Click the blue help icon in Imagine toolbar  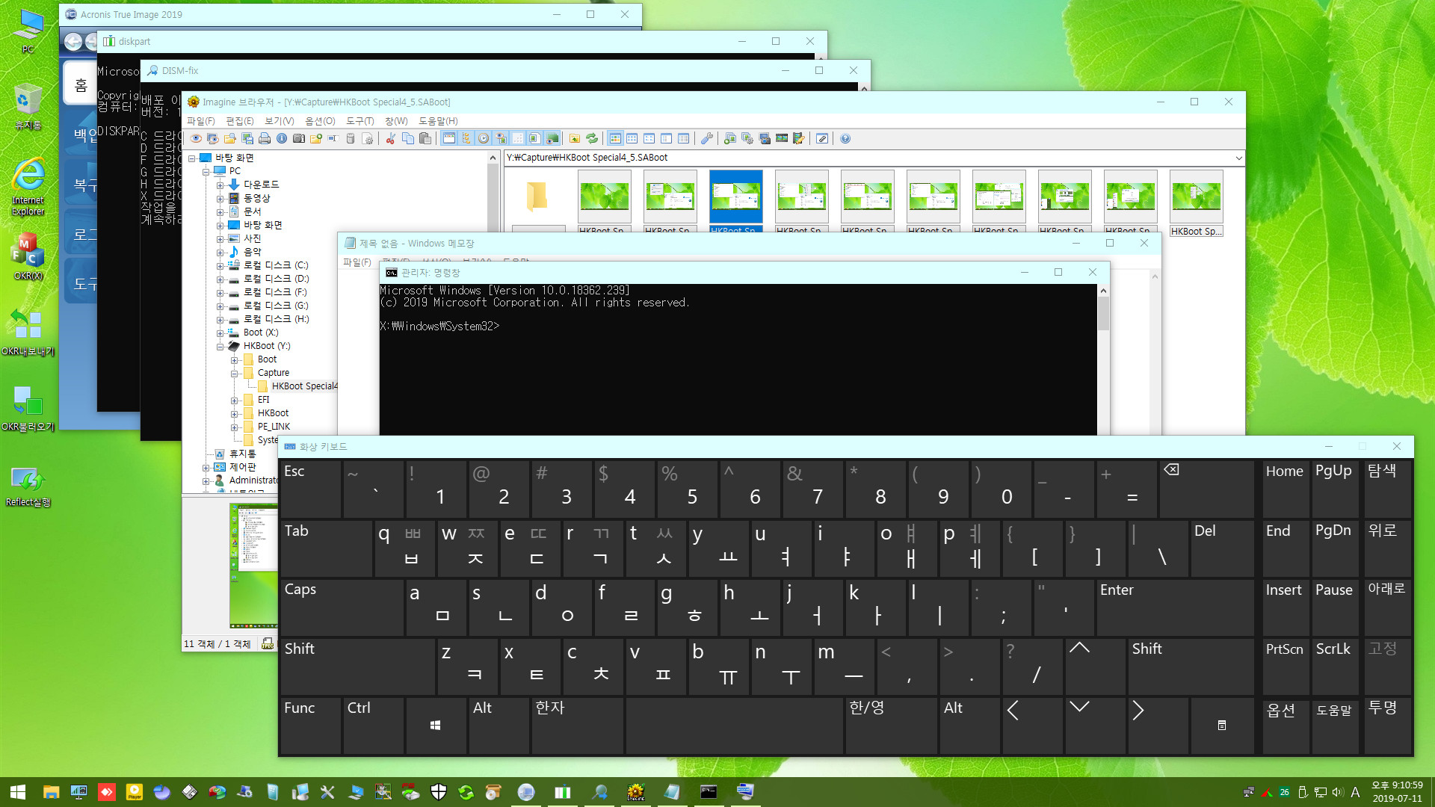tap(845, 138)
